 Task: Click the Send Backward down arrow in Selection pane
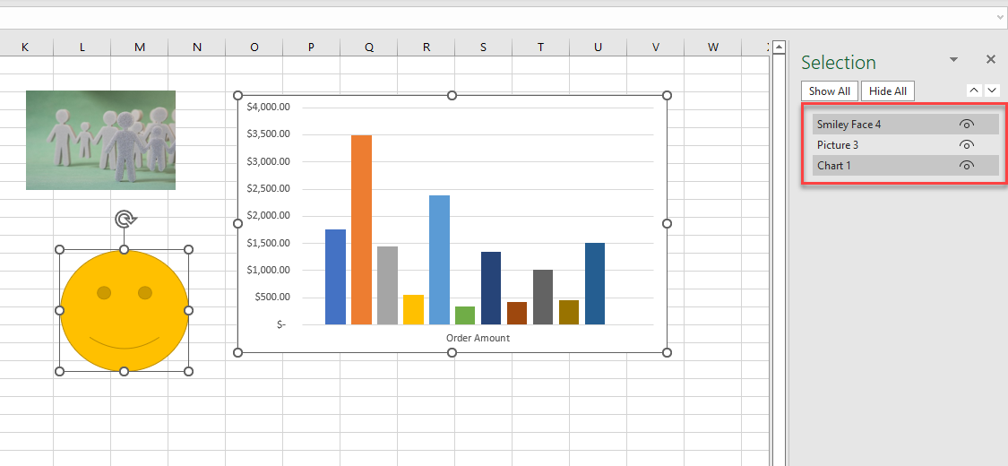pyautogui.click(x=992, y=91)
